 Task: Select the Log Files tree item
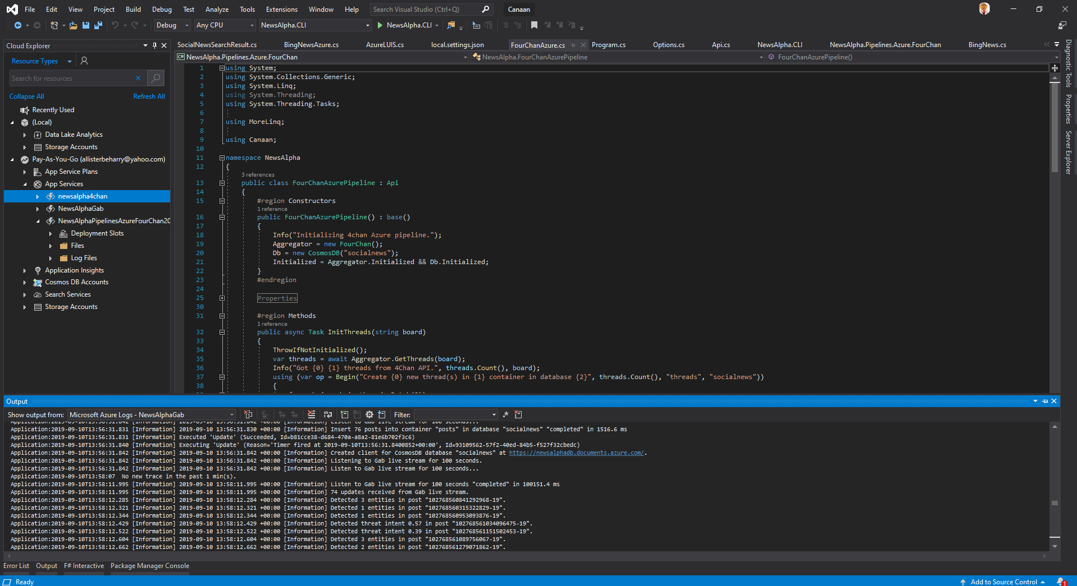(x=84, y=259)
